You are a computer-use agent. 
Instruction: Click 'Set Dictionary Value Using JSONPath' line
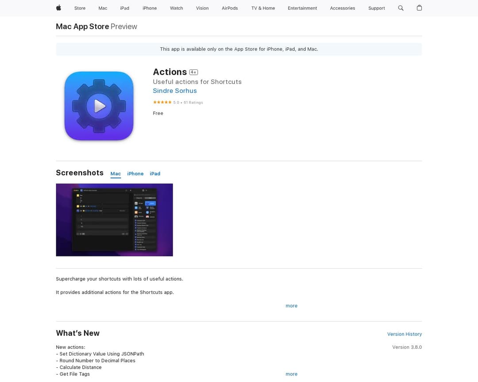pos(100,354)
